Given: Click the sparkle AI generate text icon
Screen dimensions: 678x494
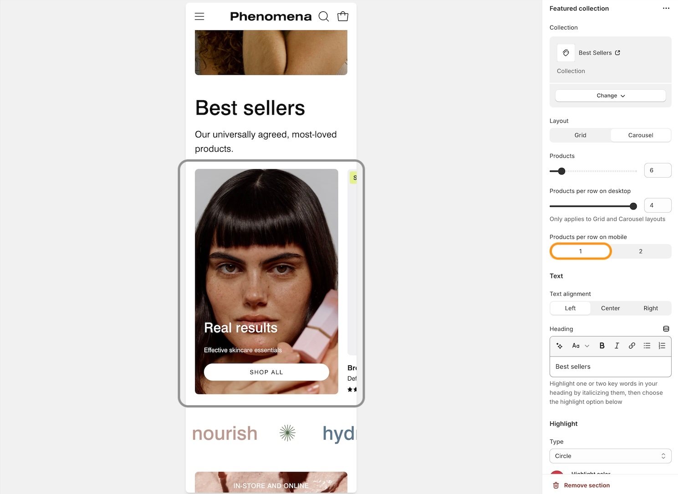Looking at the screenshot, I should coord(560,346).
